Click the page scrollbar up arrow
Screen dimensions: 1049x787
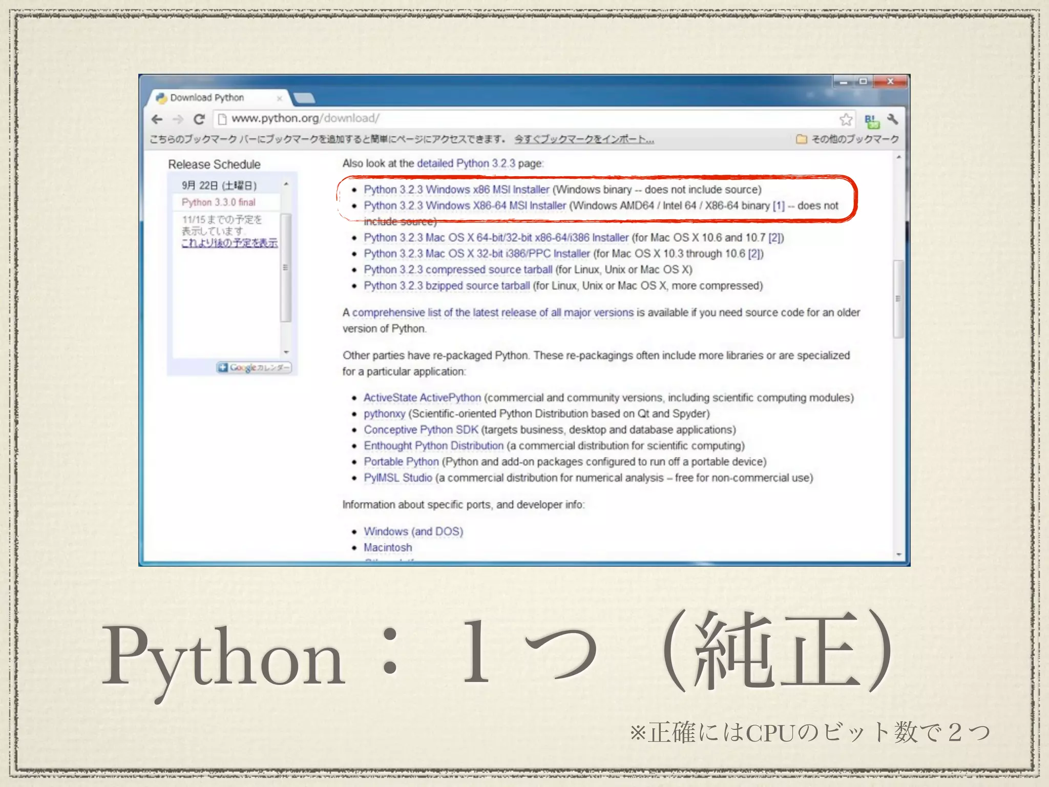click(x=898, y=157)
